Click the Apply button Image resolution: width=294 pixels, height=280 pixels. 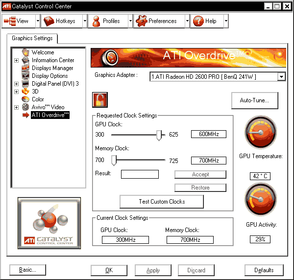point(153,270)
